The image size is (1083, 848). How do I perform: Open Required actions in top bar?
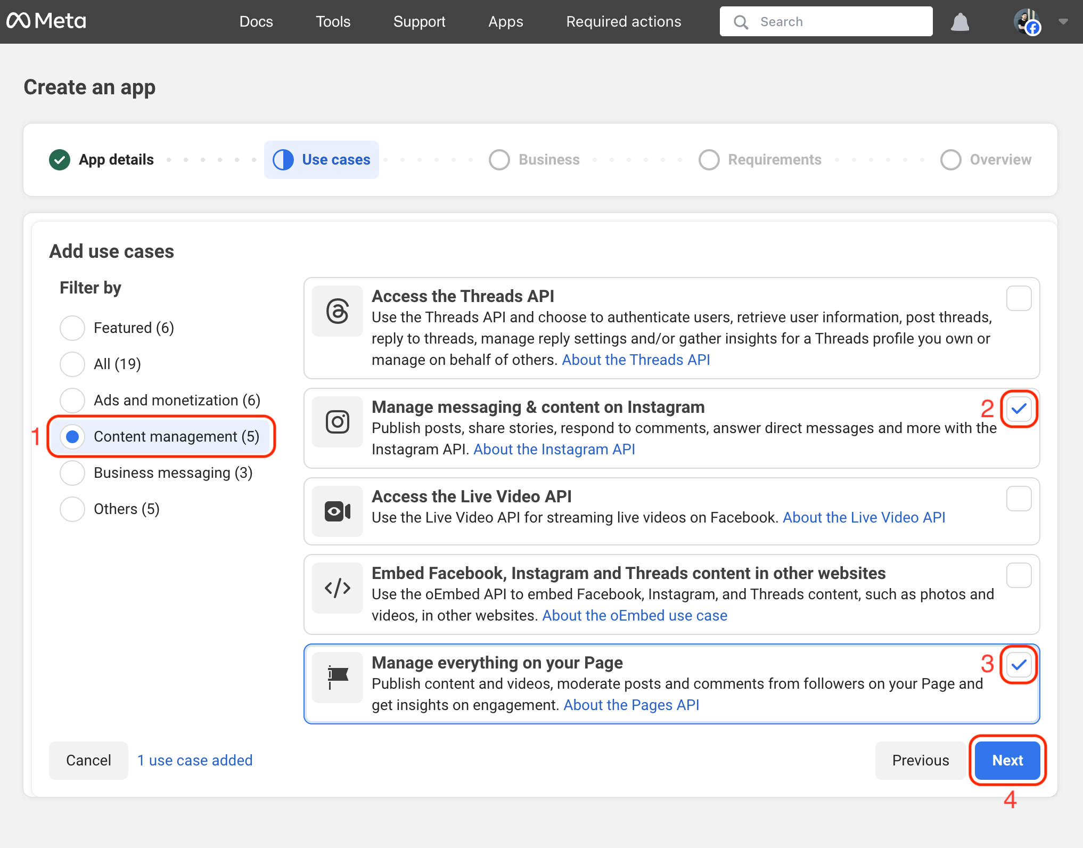point(623,22)
